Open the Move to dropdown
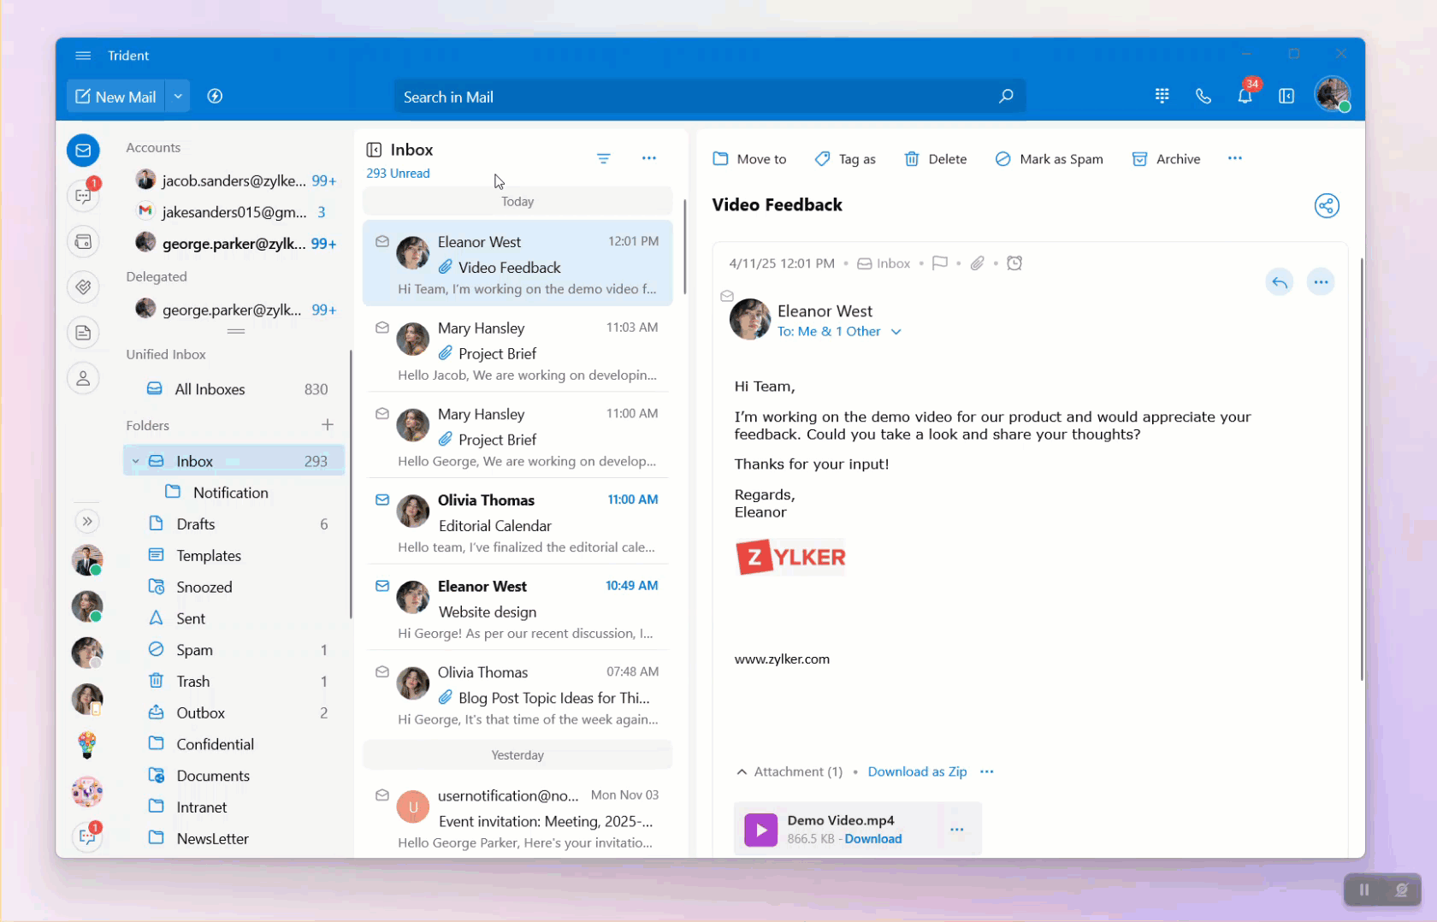The width and height of the screenshot is (1437, 922). [749, 159]
